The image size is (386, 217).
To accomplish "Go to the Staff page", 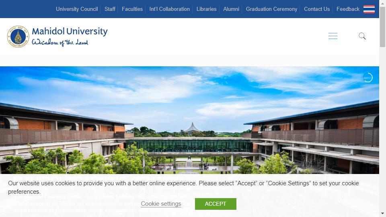I will coord(110,9).
